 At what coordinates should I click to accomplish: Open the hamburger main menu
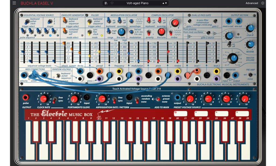point(14,3)
